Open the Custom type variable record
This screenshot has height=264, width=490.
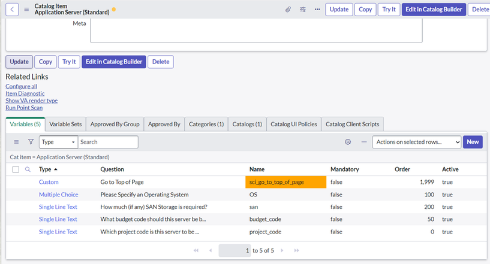tap(49, 182)
